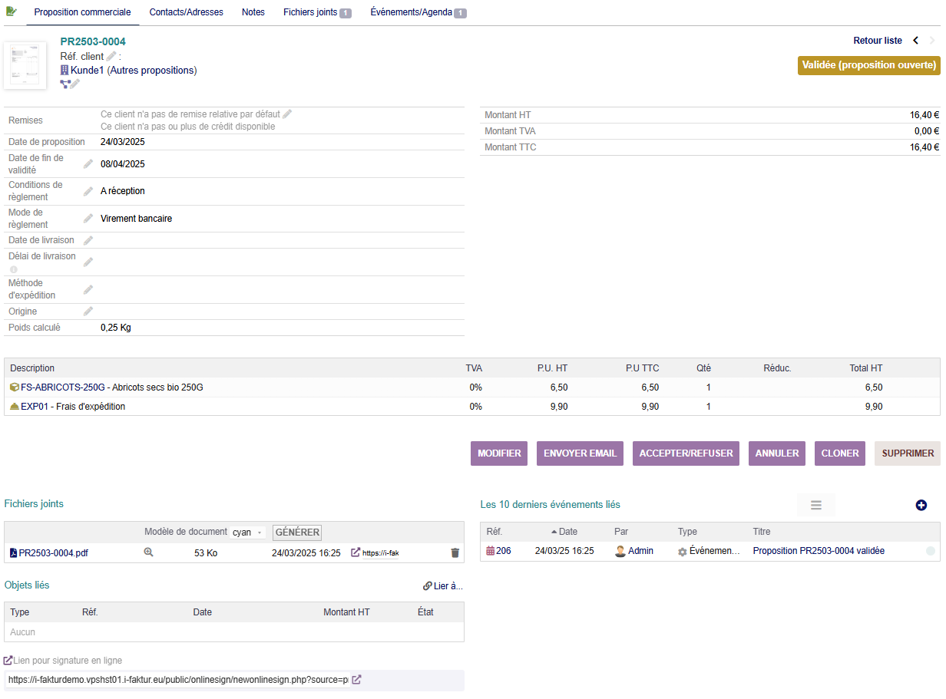Open the Modèle de document dropdown
This screenshot has height=699, width=946.
(247, 532)
